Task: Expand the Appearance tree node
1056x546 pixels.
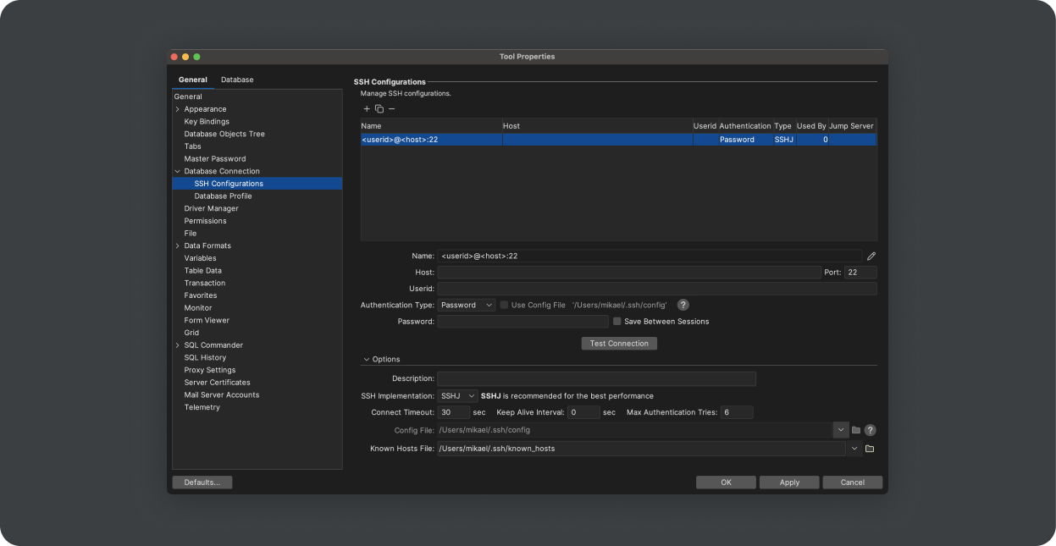Action: 177,108
